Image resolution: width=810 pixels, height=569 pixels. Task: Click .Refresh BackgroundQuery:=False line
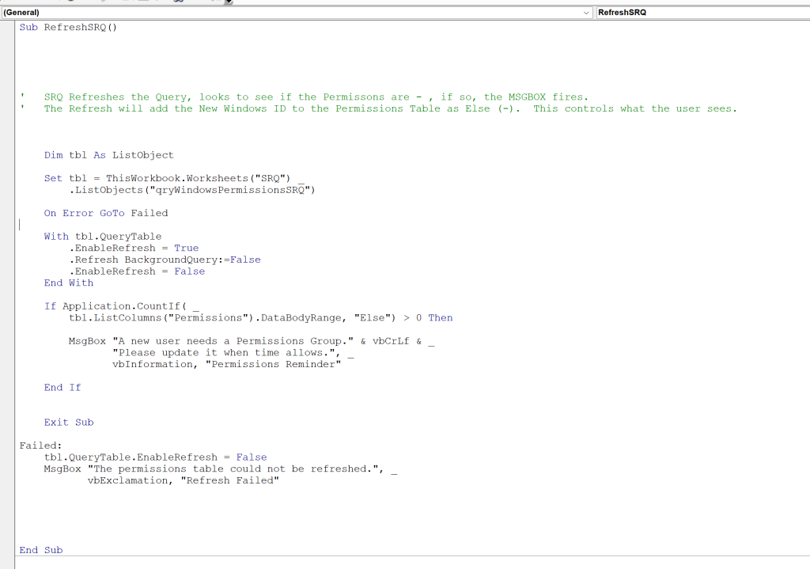165,260
